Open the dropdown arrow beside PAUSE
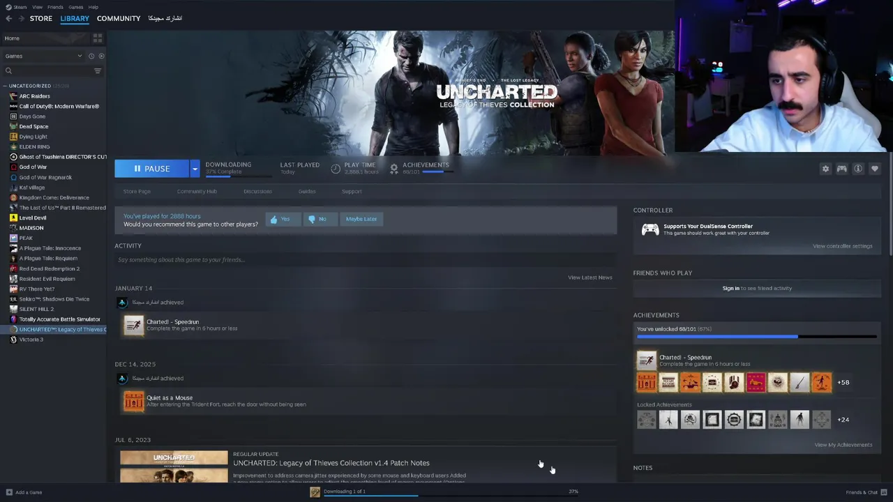Viewport: 893px width, 502px height. (x=195, y=169)
